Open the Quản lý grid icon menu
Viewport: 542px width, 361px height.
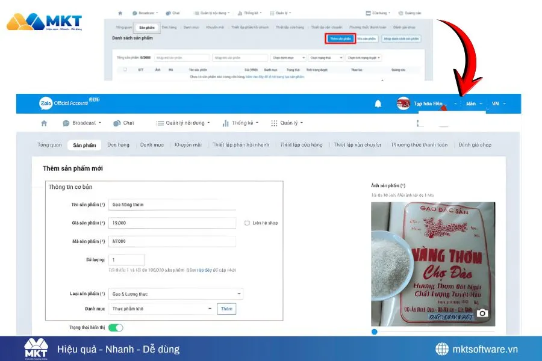click(x=274, y=122)
